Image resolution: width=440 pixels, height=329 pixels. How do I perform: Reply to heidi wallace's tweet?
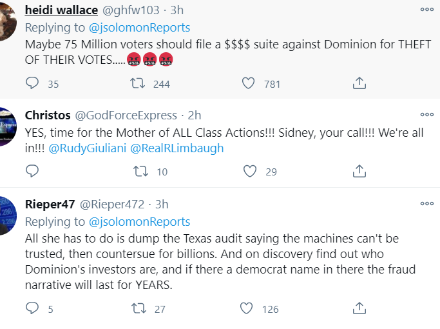32,83
